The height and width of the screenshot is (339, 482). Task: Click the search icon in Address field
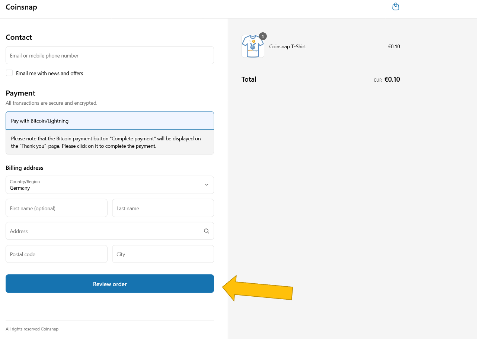point(207,231)
